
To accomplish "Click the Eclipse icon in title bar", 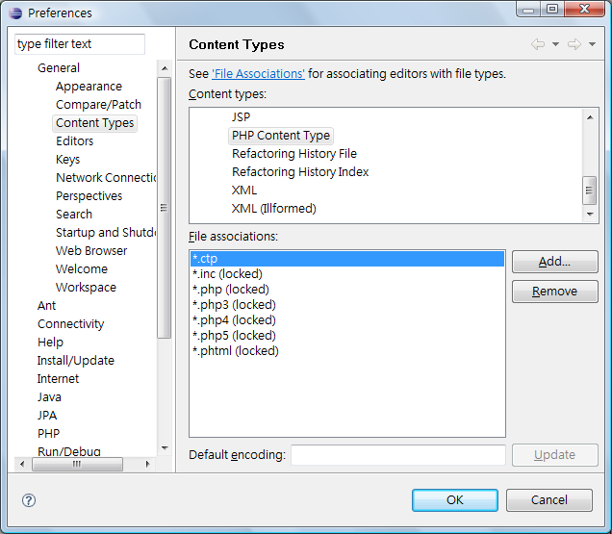I will tap(15, 13).
